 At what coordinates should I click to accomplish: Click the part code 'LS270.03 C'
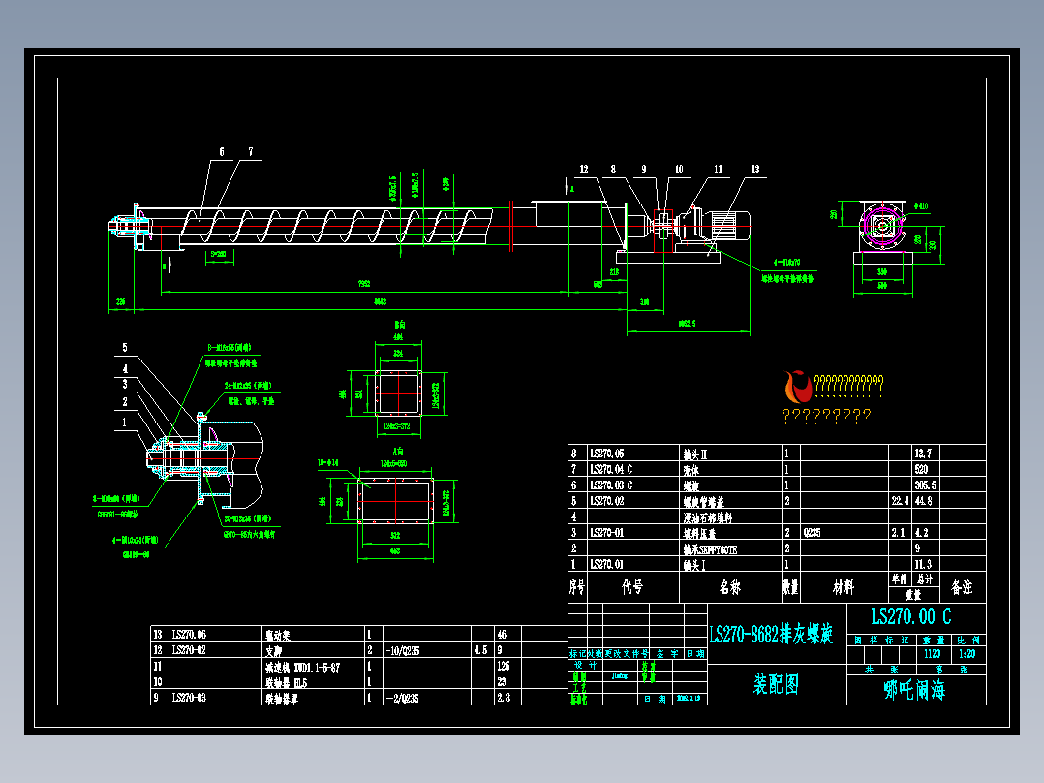tap(611, 485)
